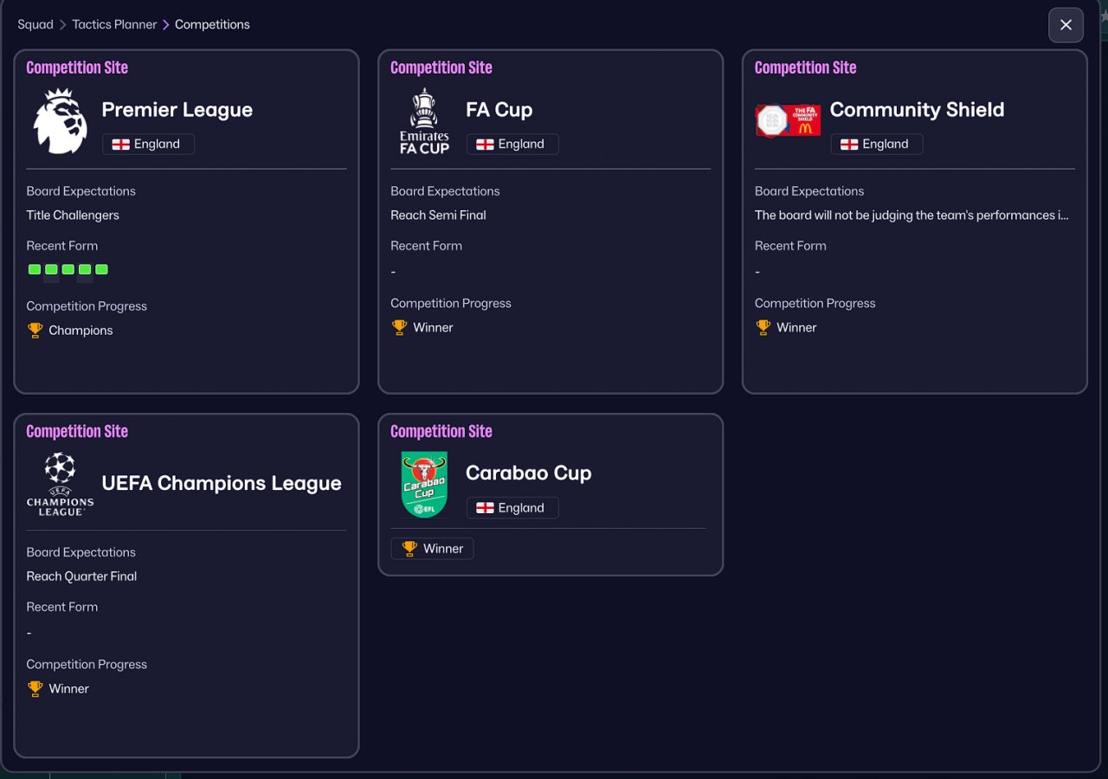This screenshot has width=1108, height=779.
Task: Click the England tag under Carabao Cup
Action: pyautogui.click(x=512, y=508)
